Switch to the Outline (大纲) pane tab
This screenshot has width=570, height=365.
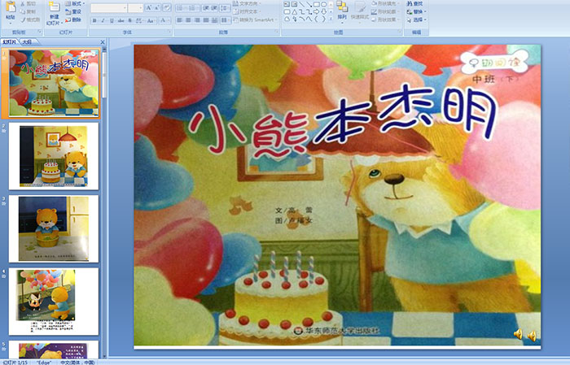pos(27,42)
